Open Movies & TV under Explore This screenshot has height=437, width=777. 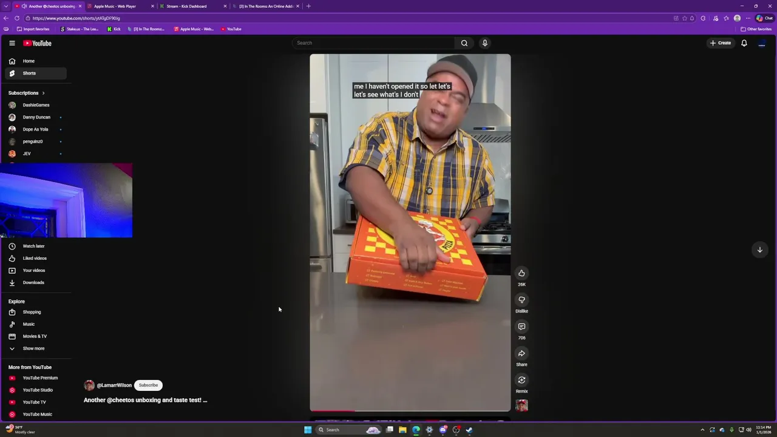pyautogui.click(x=33, y=336)
